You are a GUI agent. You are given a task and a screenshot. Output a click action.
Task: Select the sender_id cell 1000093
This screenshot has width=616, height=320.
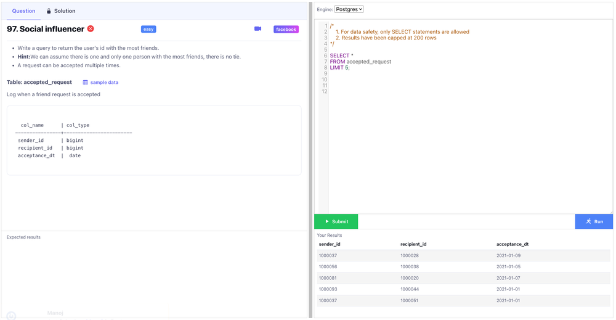coord(328,289)
